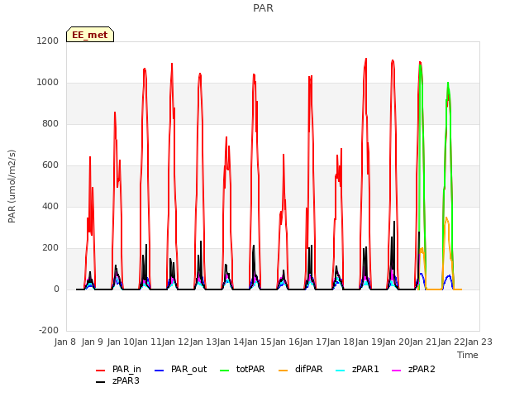Click the blue PAR_out legend swatch
This screenshot has width=529, height=397.
point(159,371)
